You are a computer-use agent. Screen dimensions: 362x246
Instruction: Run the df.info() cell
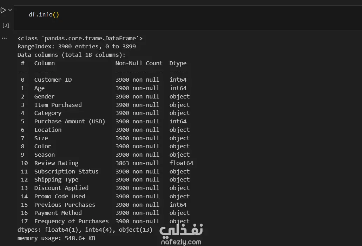3,10
